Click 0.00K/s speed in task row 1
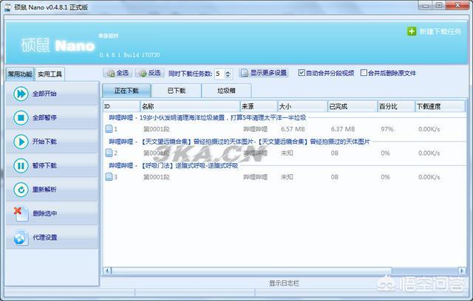The width and height of the screenshot is (473, 301). 429,129
